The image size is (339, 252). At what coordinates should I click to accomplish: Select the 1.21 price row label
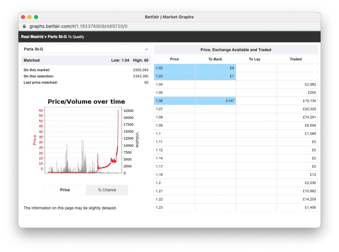159,191
